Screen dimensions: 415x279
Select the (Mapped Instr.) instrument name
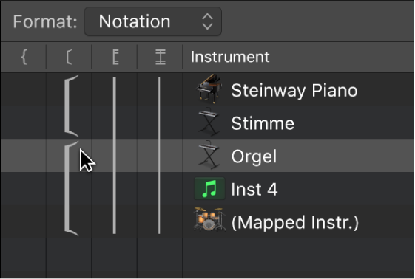(295, 222)
